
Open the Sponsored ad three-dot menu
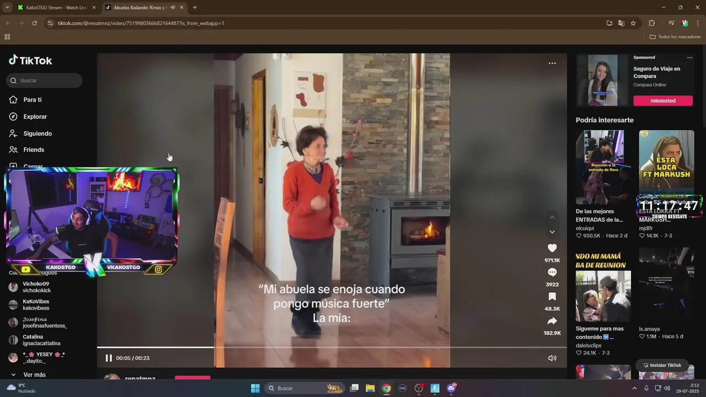(x=689, y=57)
